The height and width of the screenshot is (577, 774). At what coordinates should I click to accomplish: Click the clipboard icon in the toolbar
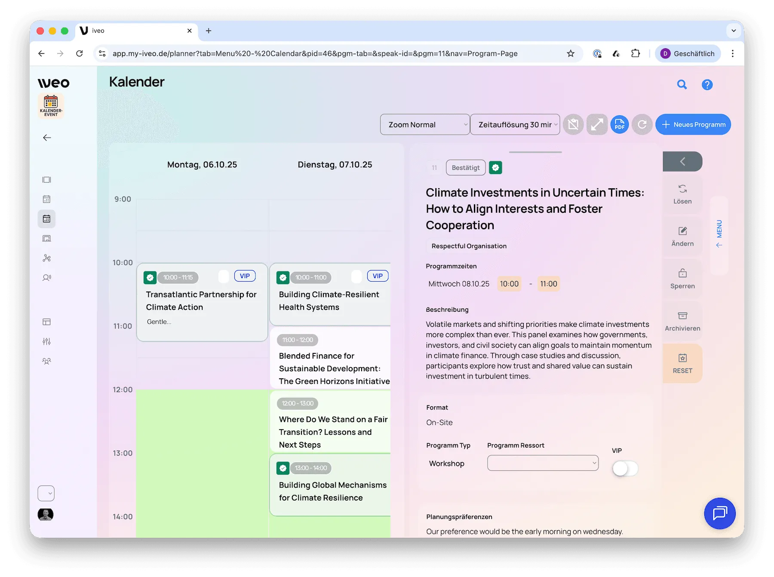[573, 124]
